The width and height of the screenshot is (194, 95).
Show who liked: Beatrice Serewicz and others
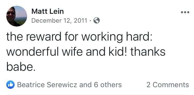pos(69,85)
